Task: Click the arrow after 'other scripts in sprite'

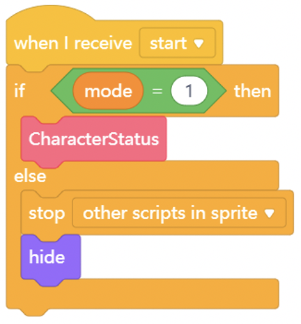Action: tap(270, 213)
